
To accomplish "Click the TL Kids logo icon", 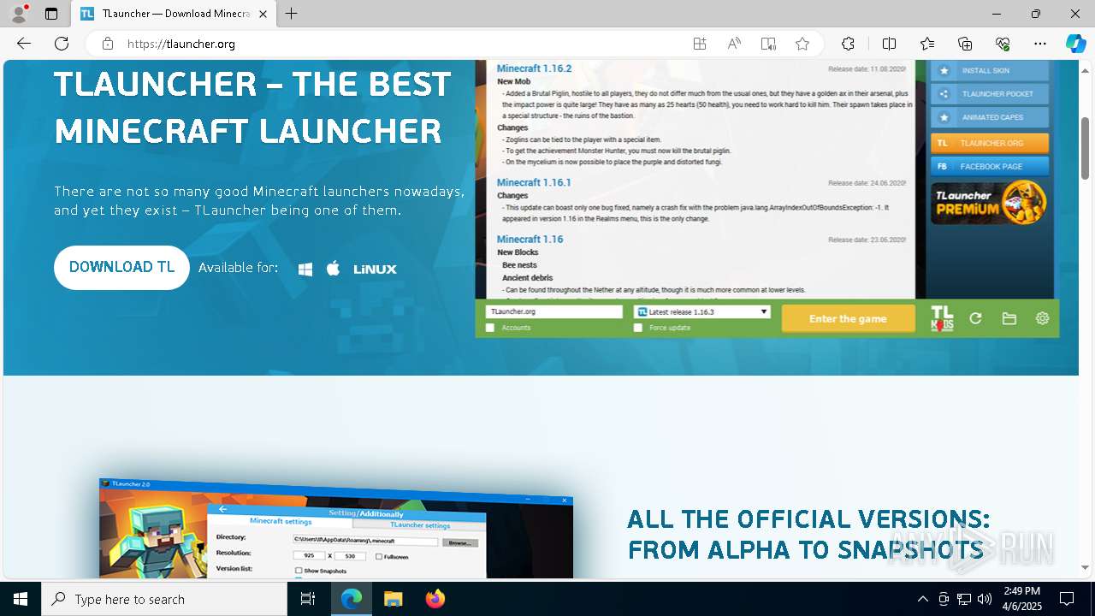I will 942,318.
